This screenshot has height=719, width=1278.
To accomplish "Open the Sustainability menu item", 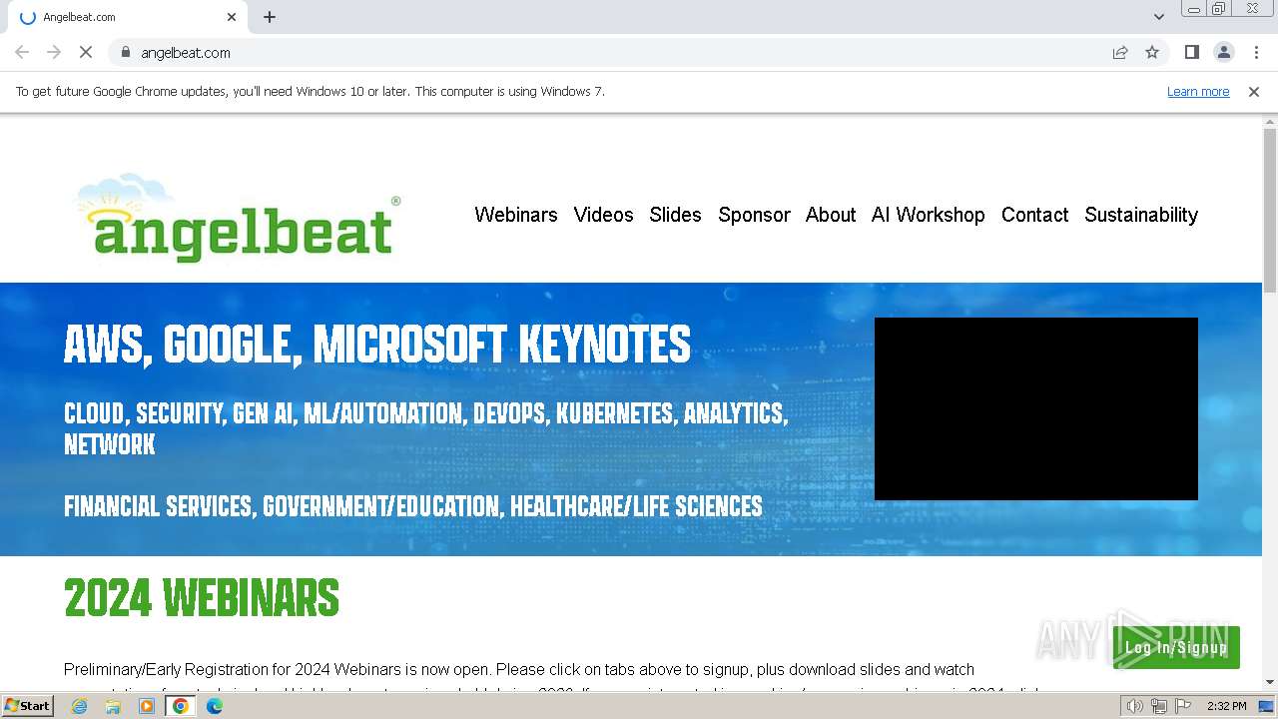I will tap(1141, 215).
